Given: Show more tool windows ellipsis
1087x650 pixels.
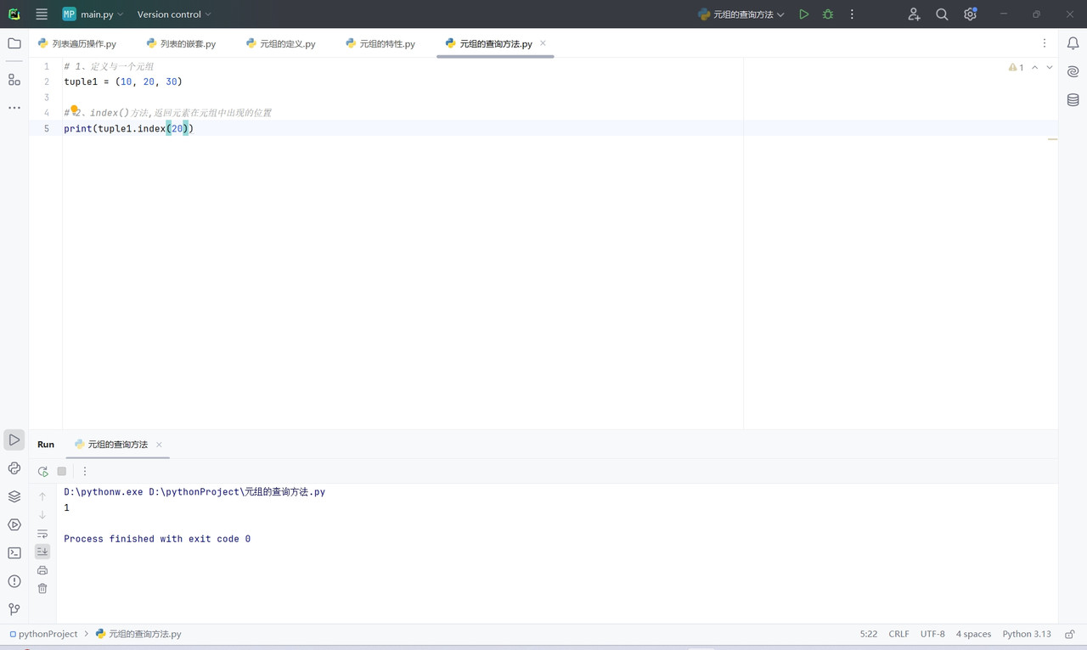Looking at the screenshot, I should 14,108.
